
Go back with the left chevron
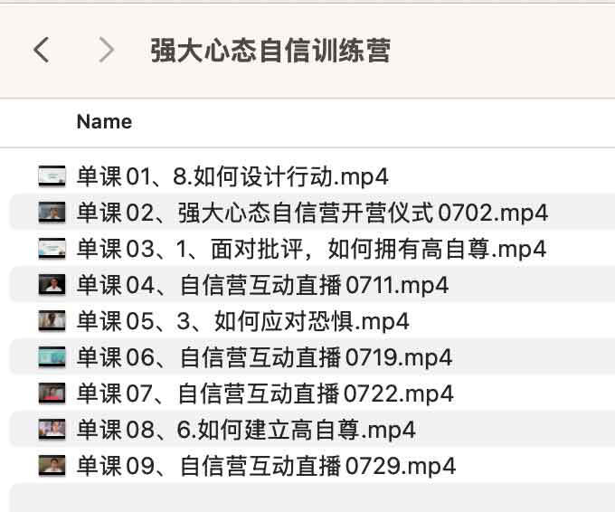(41, 50)
